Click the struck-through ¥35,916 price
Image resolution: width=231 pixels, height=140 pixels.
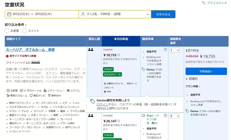(x=108, y=116)
